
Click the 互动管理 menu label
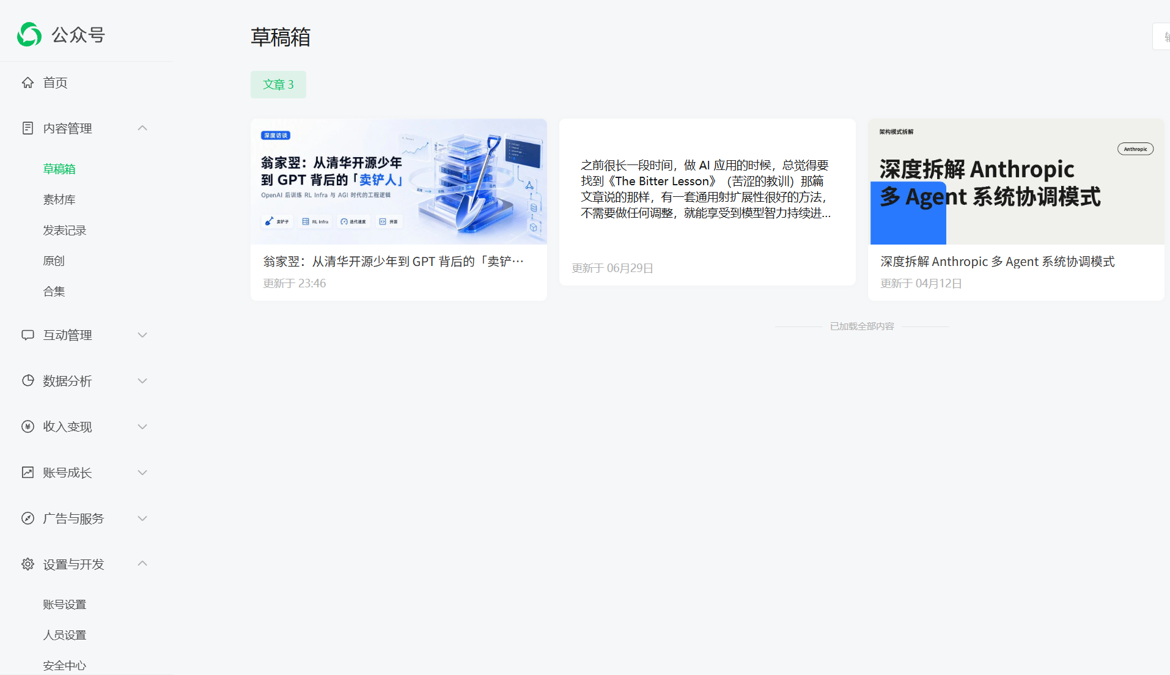coord(67,335)
